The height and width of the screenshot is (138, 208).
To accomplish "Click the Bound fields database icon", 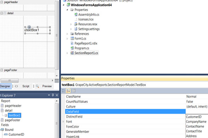I will pyautogui.click(x=2, y=130).
